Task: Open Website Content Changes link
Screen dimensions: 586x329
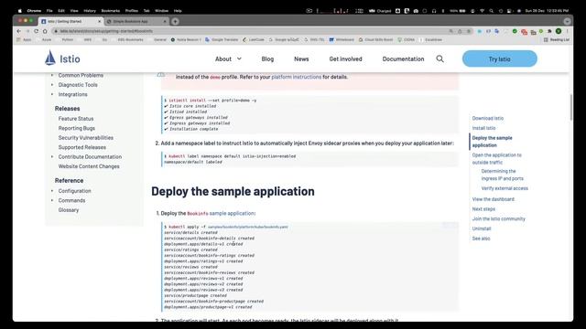Action: pyautogui.click(x=89, y=166)
